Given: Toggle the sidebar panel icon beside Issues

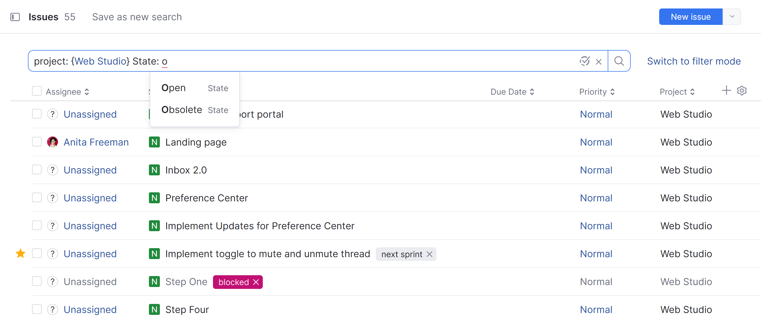Looking at the screenshot, I should [15, 17].
